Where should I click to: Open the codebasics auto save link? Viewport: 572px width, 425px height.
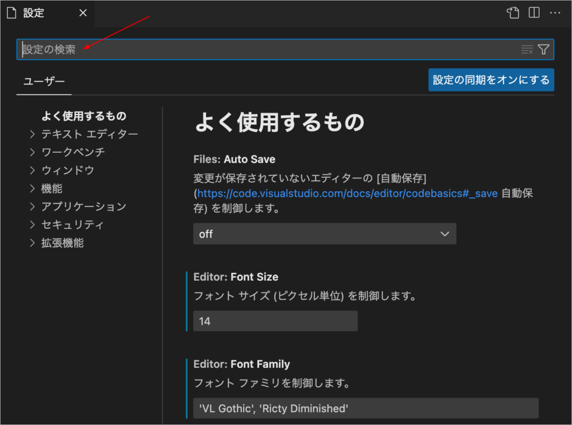347,193
